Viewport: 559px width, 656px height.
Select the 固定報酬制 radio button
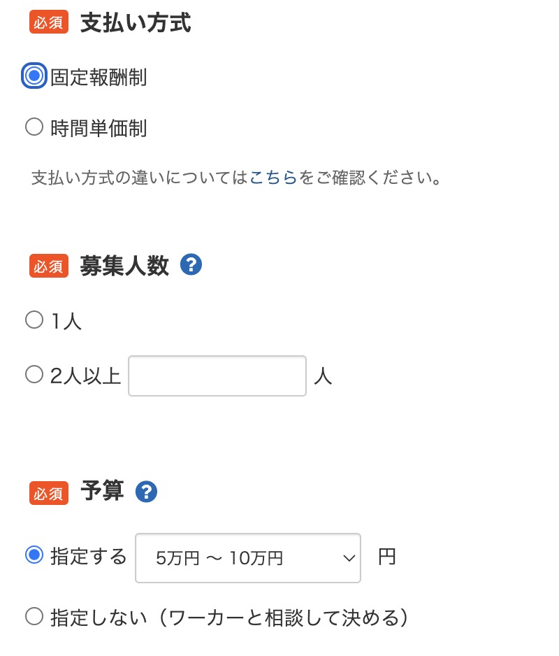point(34,76)
